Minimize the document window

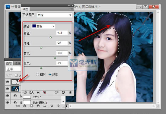pos(139,7)
